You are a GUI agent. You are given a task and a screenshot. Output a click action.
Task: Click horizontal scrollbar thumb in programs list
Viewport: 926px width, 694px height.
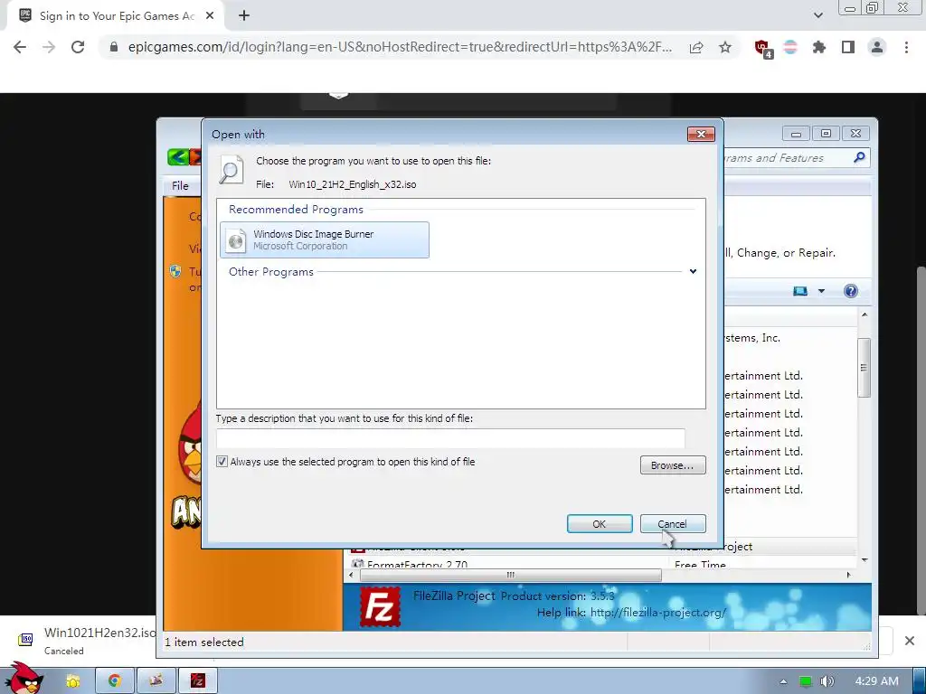click(510, 575)
